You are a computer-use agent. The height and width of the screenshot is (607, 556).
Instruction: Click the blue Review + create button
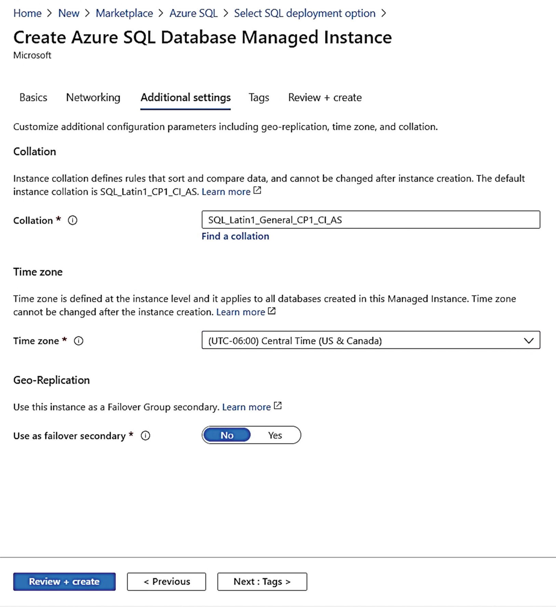tap(64, 581)
